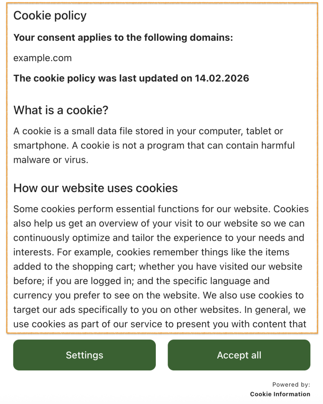Click the "Powered by:" label

pos(291,385)
